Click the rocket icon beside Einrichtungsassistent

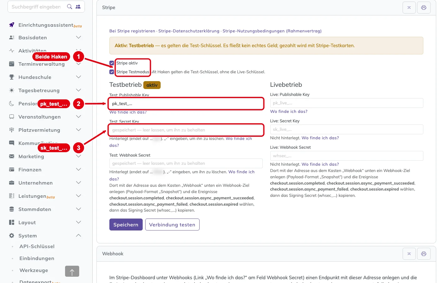coord(12,25)
